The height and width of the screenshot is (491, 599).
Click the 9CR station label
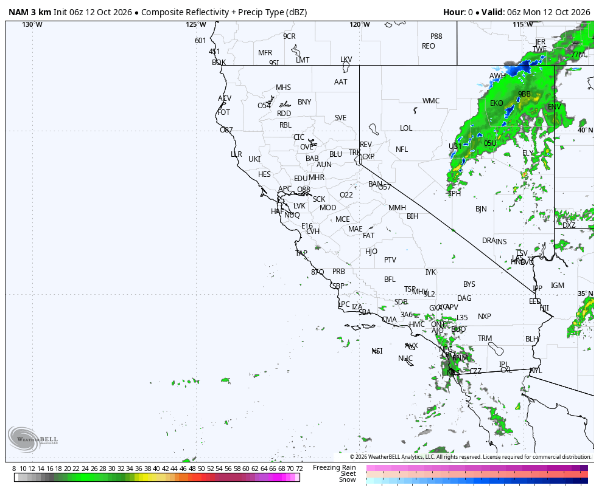(x=289, y=36)
